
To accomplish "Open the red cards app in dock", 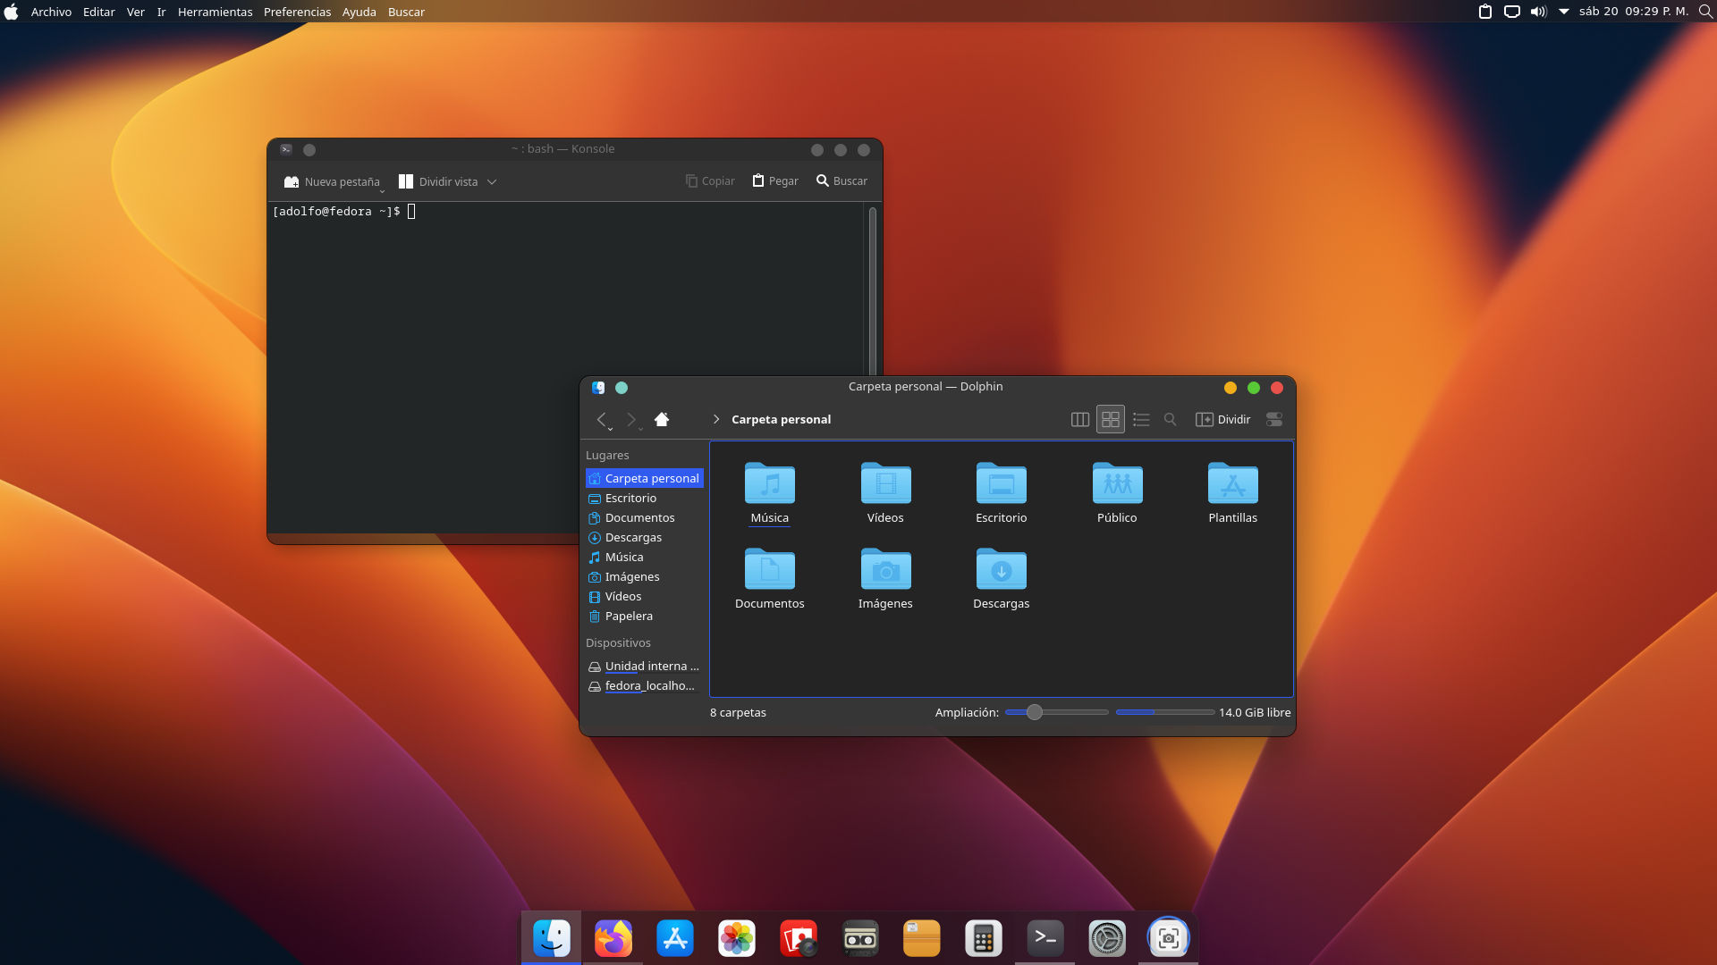I will tap(799, 938).
